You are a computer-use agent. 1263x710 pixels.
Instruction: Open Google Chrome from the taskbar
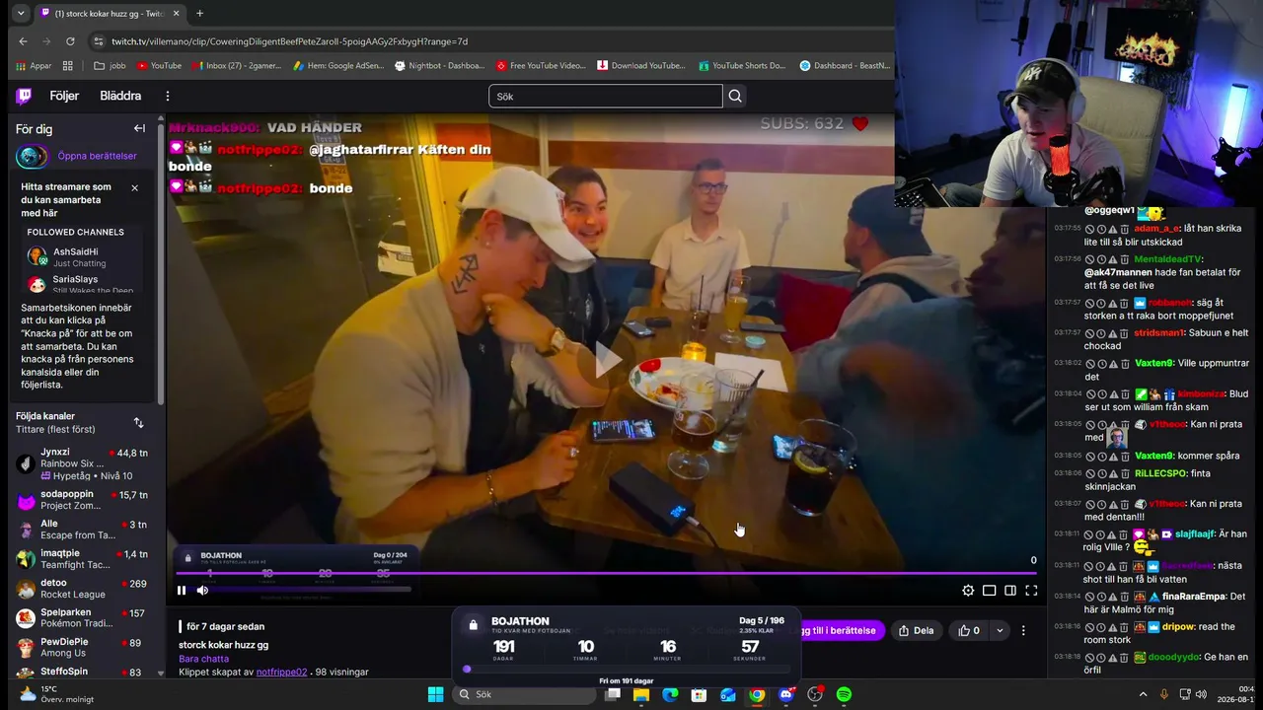pos(757,694)
